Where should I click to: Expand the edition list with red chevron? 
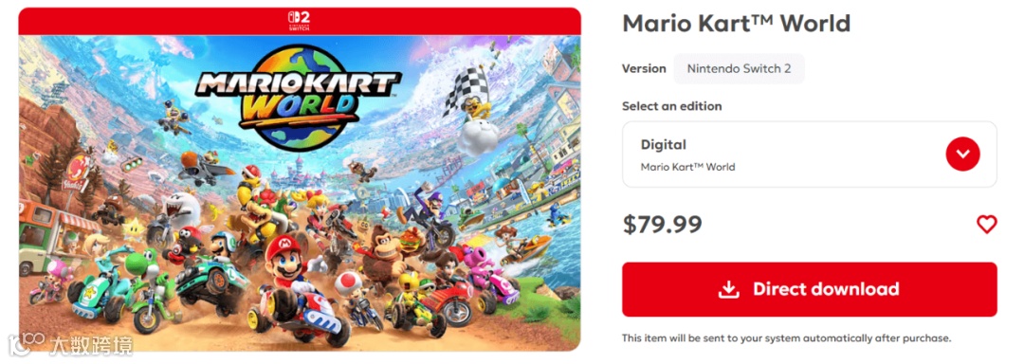coord(962,154)
